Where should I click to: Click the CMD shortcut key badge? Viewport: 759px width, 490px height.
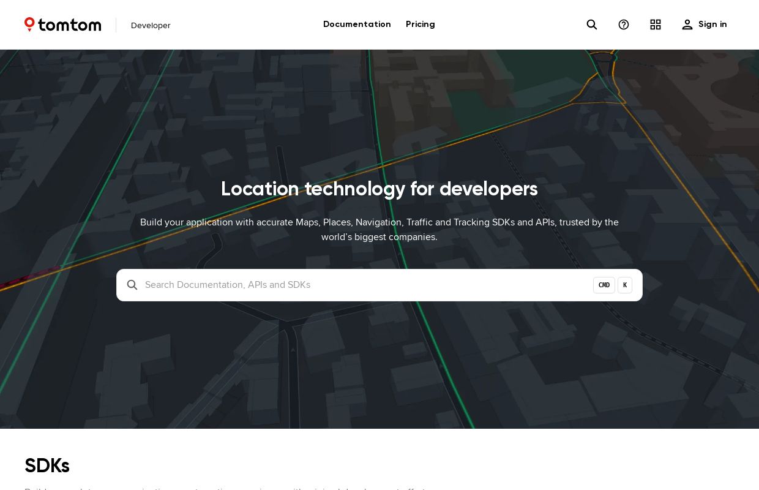[x=604, y=285]
